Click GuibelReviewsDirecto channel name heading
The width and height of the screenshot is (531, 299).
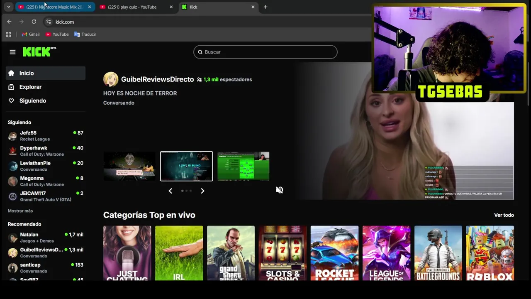coord(158,79)
